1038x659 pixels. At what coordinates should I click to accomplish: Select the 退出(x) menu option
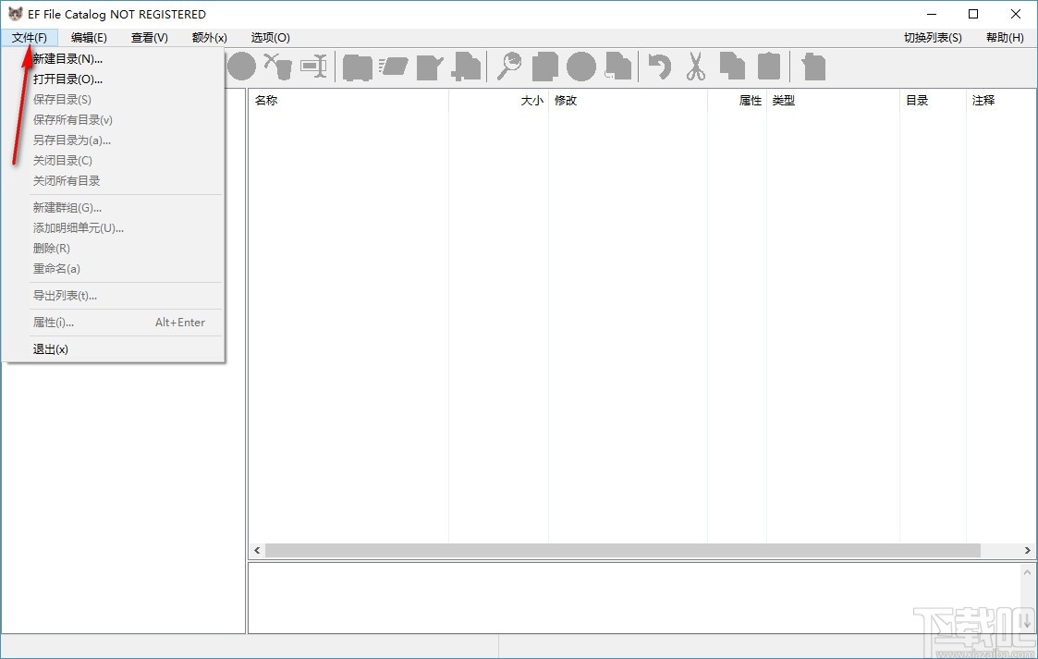point(51,348)
